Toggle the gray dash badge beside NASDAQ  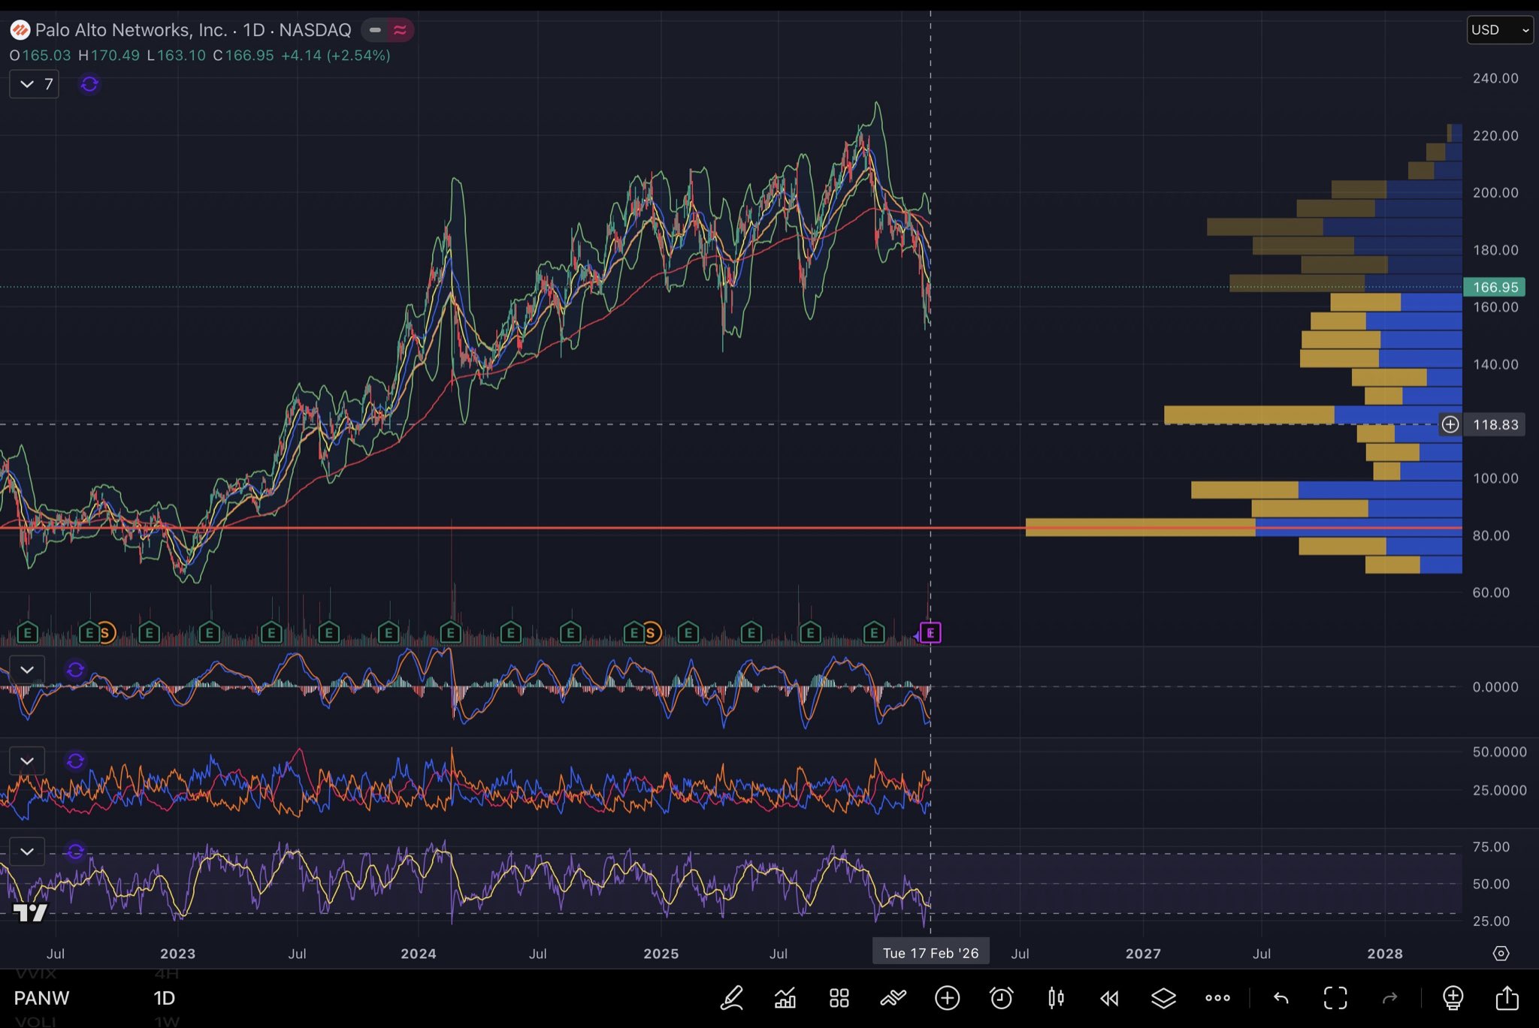coord(375,30)
